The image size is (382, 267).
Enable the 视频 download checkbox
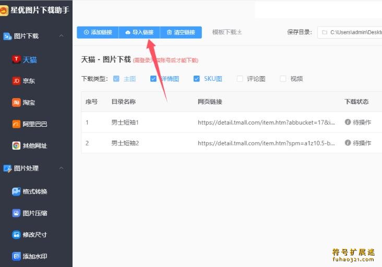(283, 79)
